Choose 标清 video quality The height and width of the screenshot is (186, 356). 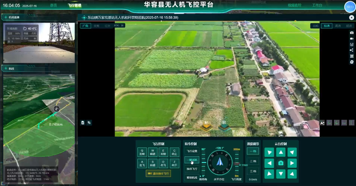click(x=326, y=26)
